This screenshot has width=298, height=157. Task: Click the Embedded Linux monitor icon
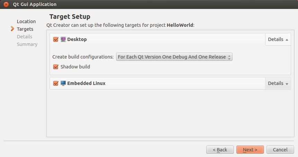(63, 83)
